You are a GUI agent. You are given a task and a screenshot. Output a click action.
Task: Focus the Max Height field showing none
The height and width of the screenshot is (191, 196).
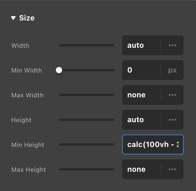141,169
